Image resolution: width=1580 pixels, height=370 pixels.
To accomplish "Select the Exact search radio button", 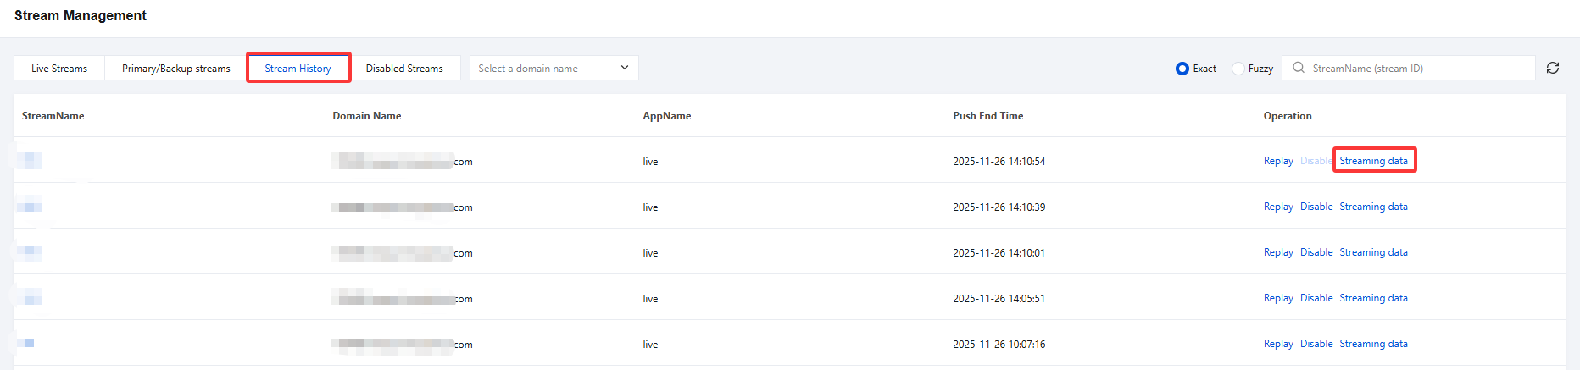I will 1182,69.
